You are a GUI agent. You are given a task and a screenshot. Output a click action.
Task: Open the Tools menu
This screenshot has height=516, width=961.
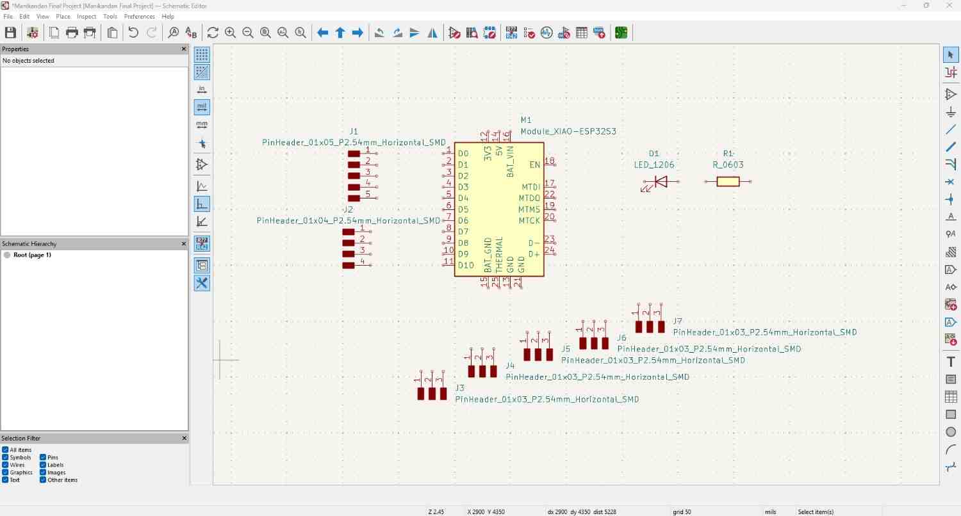[x=110, y=17]
